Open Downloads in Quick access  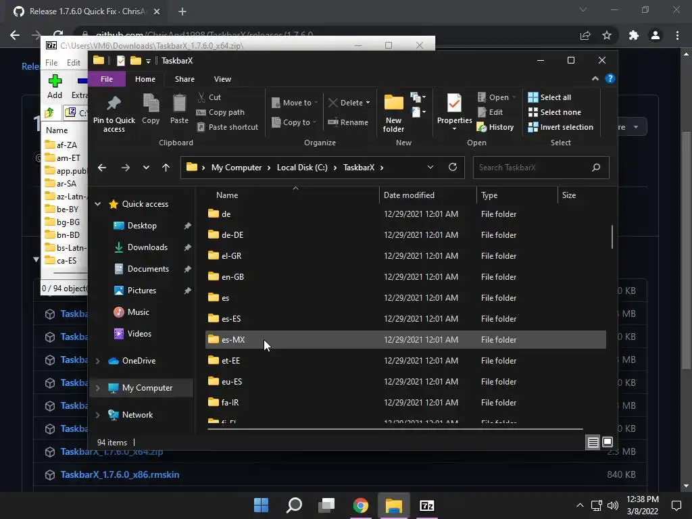147,247
